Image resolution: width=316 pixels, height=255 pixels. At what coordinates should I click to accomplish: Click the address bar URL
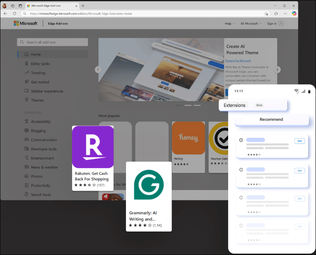(x=81, y=14)
